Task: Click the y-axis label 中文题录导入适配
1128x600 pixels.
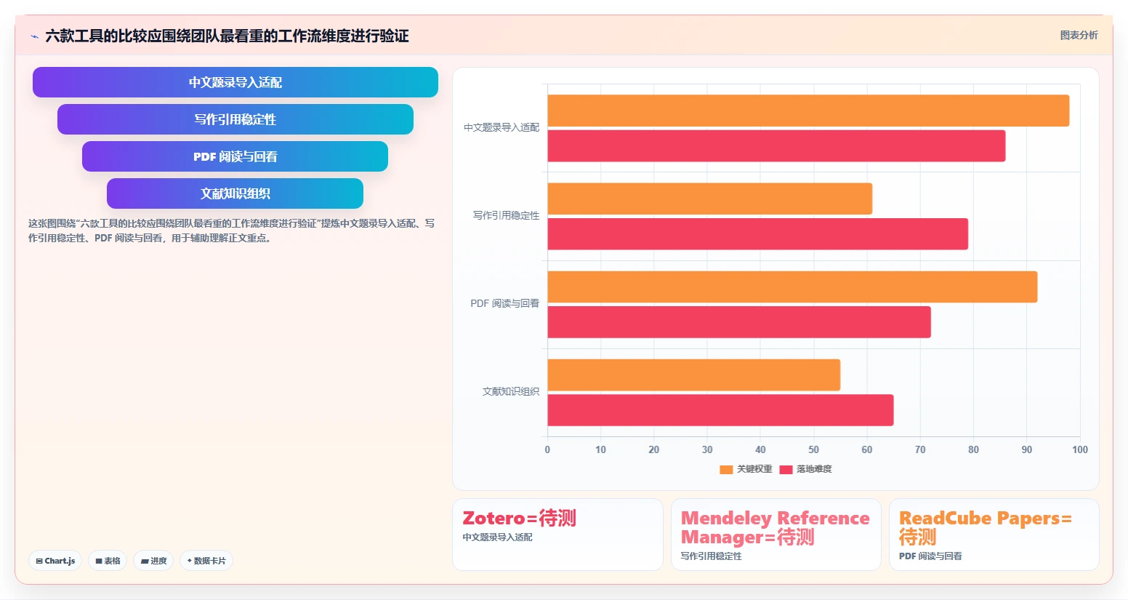Action: click(501, 127)
